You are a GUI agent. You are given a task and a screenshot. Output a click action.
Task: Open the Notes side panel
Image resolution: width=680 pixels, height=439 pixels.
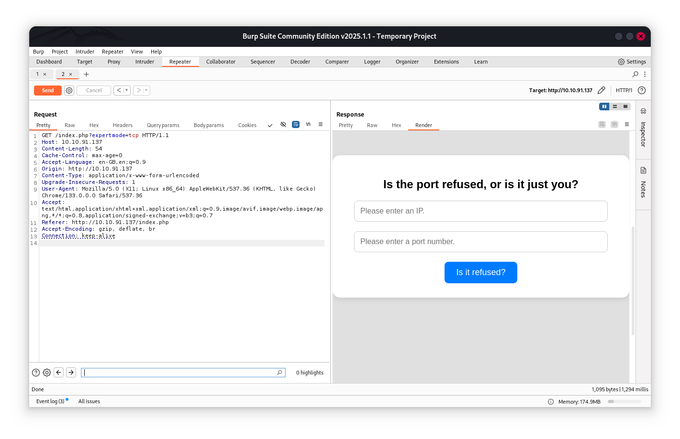pyautogui.click(x=643, y=183)
